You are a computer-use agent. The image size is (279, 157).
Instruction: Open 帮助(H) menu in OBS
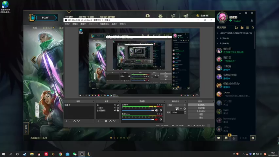coord(123,24)
